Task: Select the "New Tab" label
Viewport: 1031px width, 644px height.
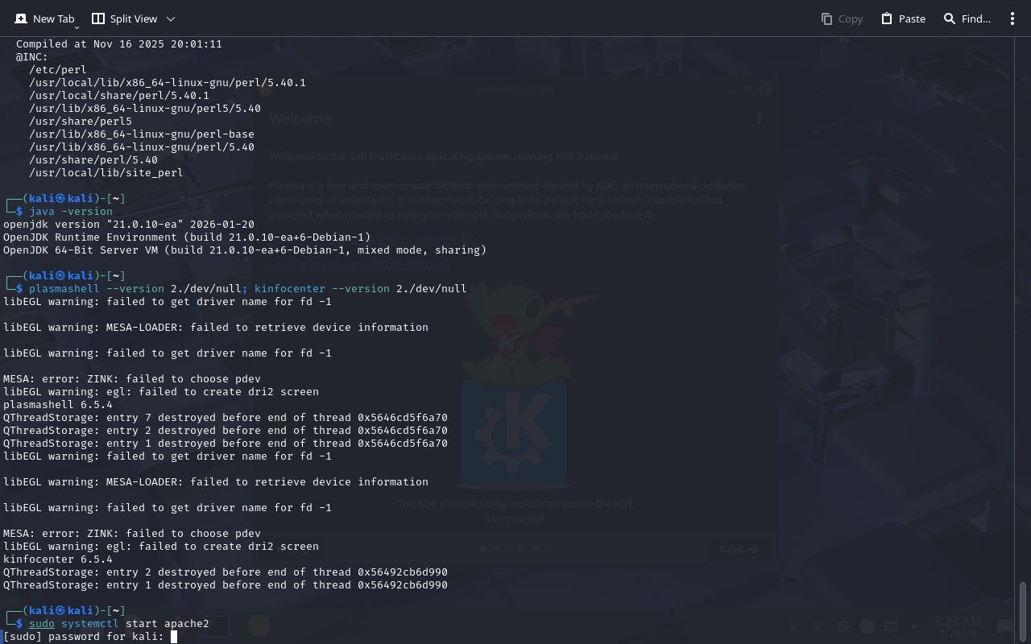Action: [x=53, y=19]
